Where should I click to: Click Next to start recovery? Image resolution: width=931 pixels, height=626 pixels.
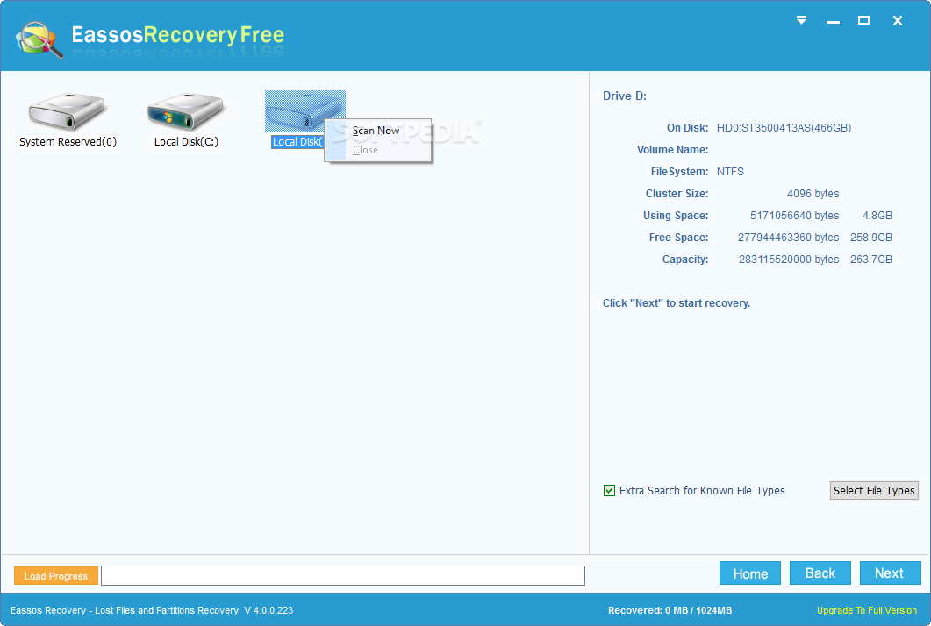(890, 573)
